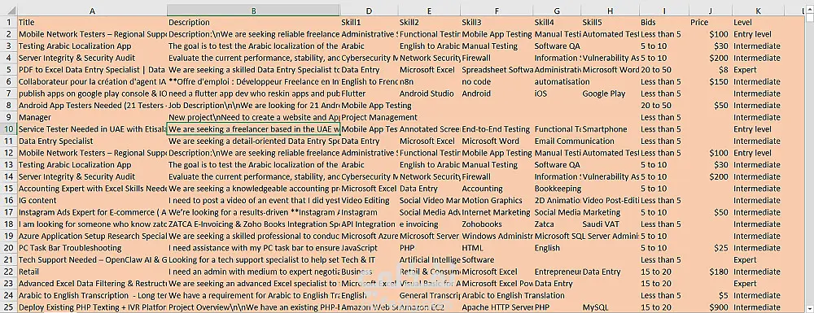
Task: Select cell containing 'Server Integrity & Security Audit' in row 4
Action: [93, 58]
